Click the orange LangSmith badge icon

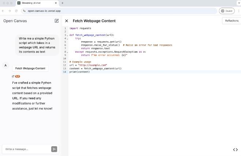click(18, 76)
